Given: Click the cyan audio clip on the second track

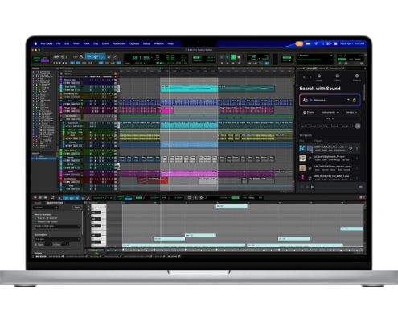Looking at the screenshot, I should point(189,89).
